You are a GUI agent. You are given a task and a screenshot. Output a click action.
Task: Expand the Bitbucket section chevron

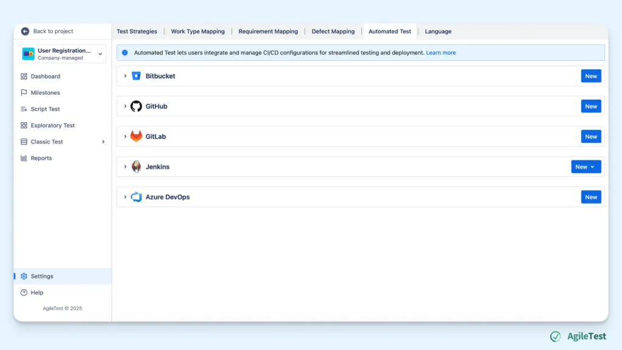coord(125,76)
